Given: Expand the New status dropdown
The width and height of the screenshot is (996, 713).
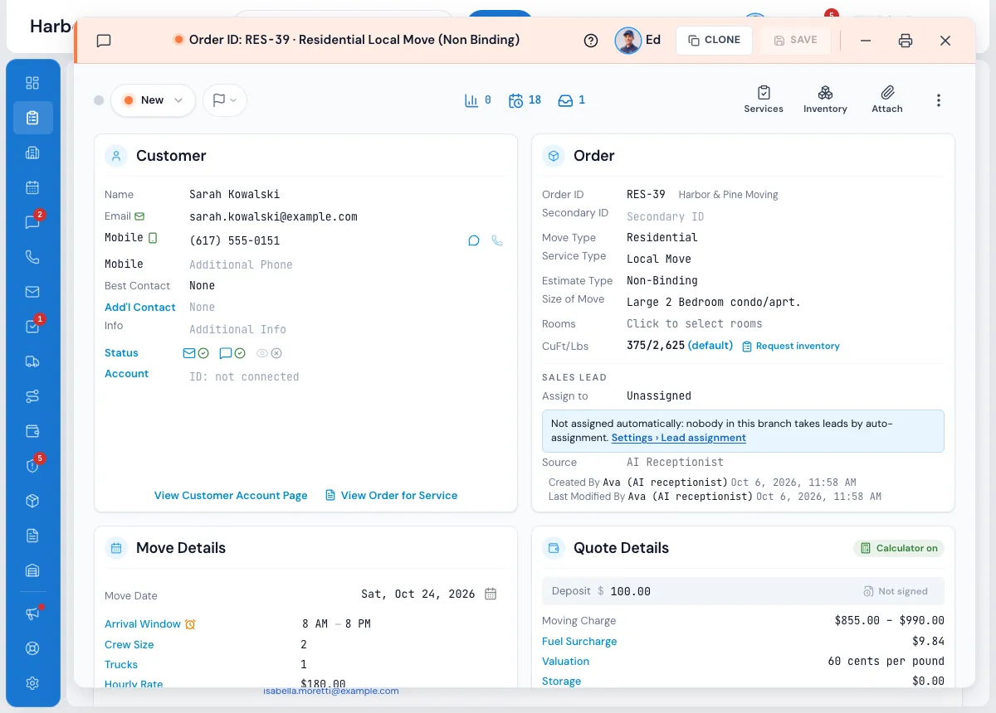Looking at the screenshot, I should [x=153, y=100].
